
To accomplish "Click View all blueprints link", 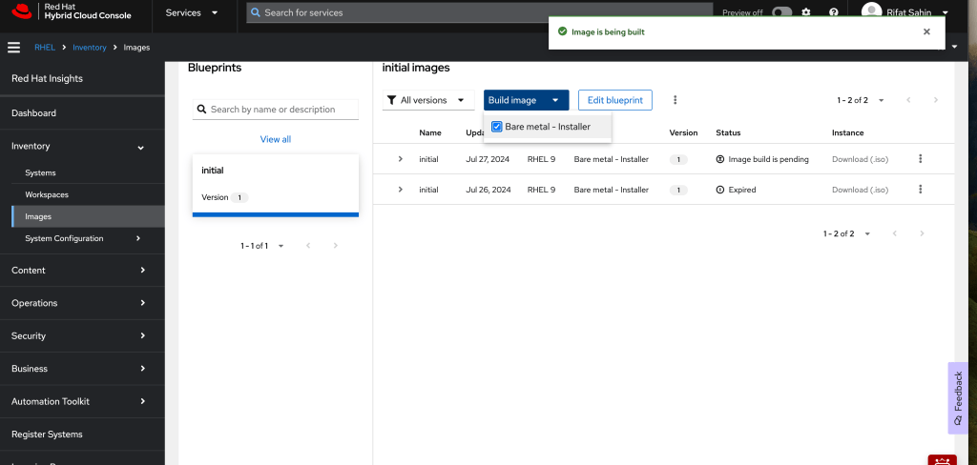I will [x=276, y=139].
